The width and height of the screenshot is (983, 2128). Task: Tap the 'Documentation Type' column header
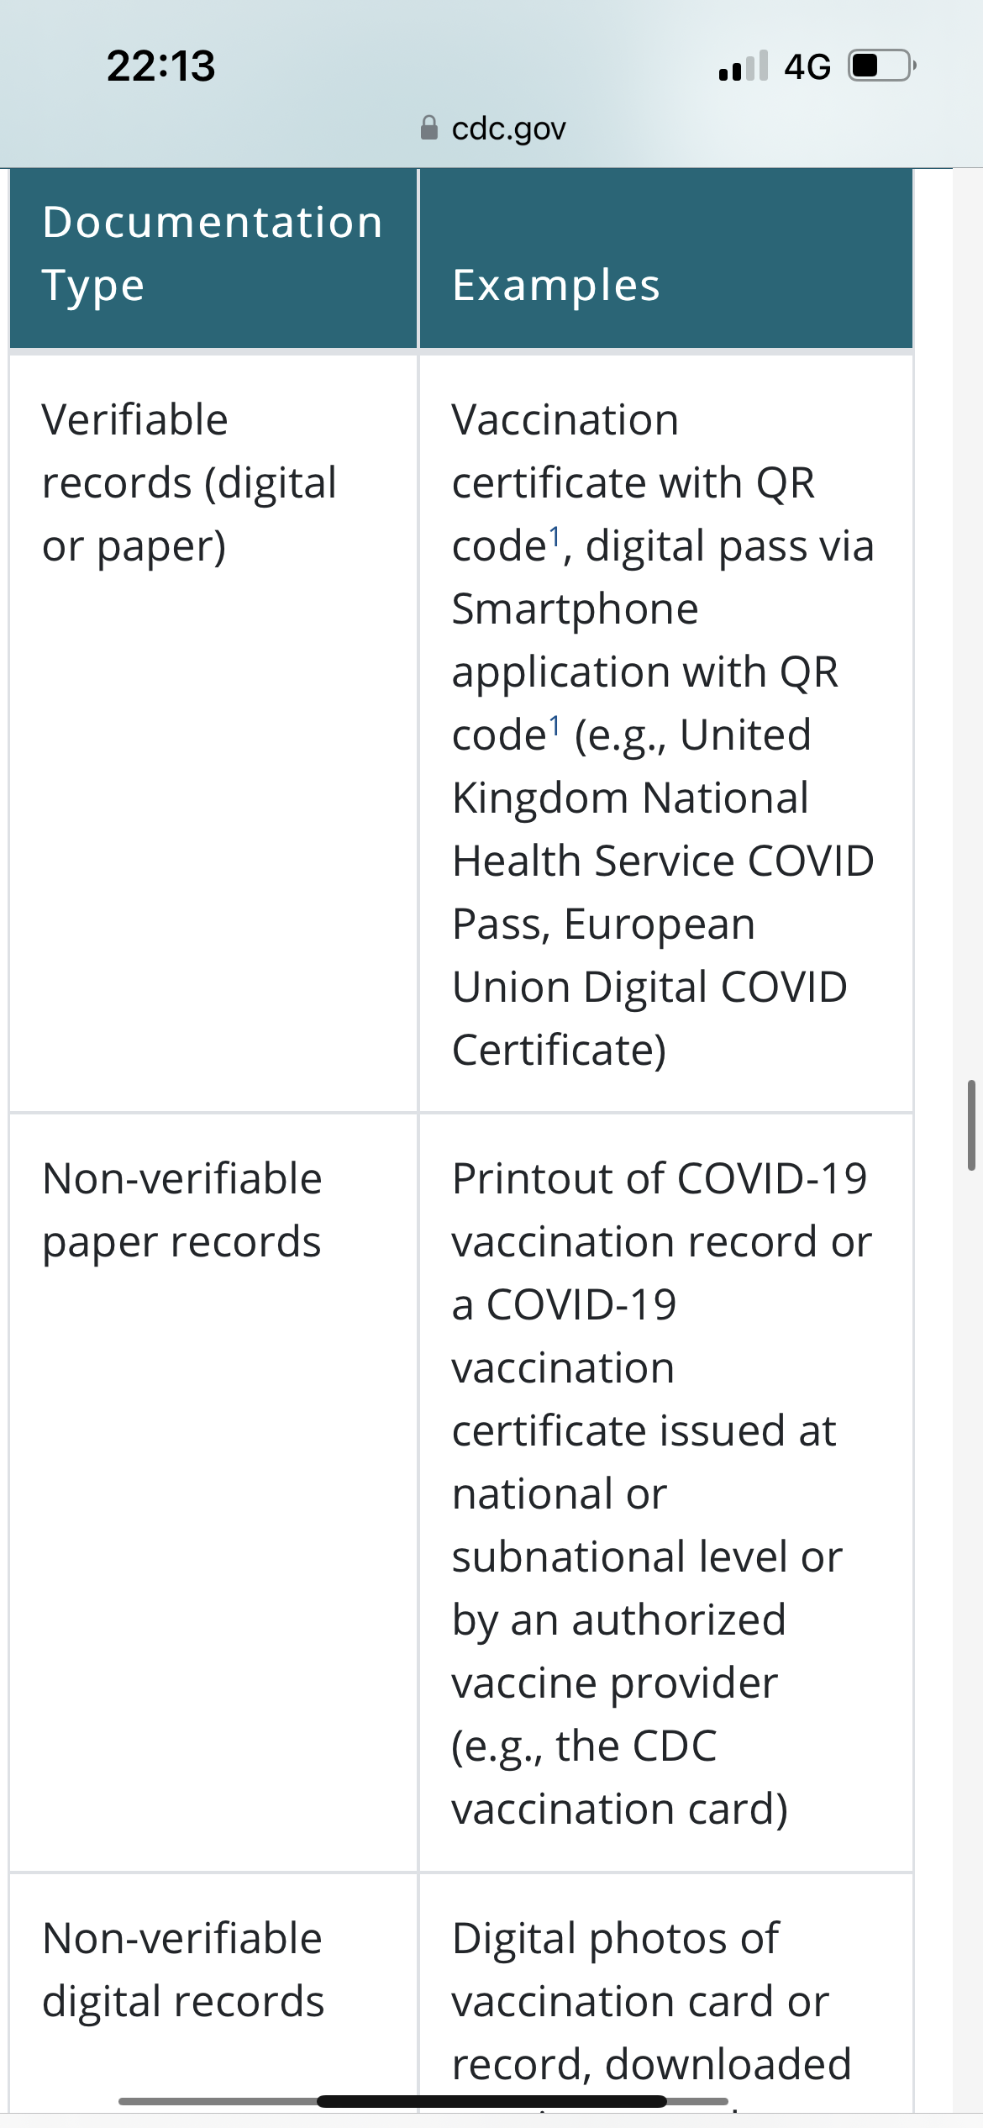pos(212,253)
